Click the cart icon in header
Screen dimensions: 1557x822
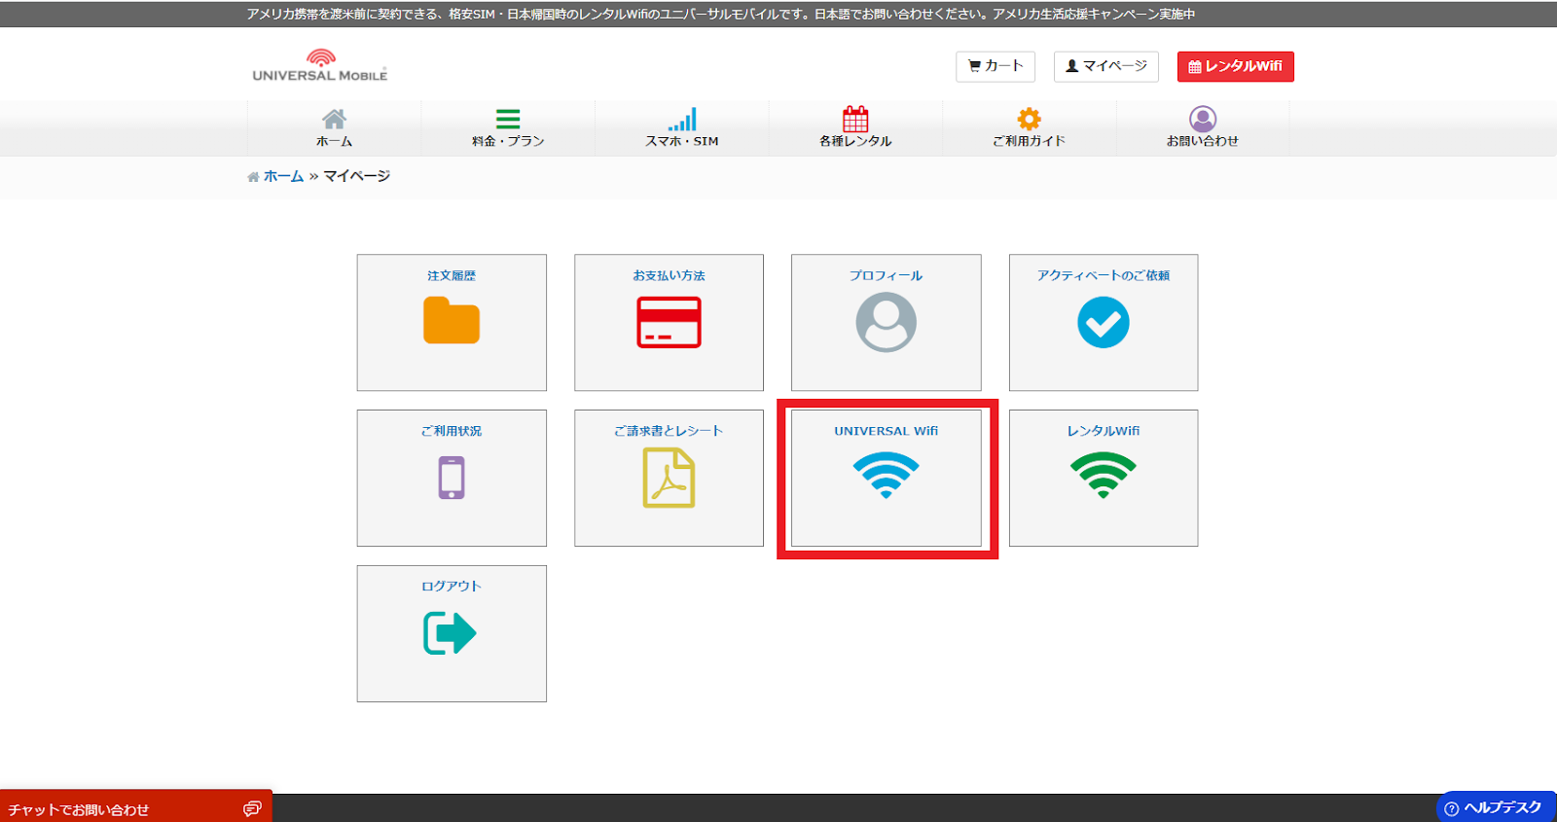974,66
